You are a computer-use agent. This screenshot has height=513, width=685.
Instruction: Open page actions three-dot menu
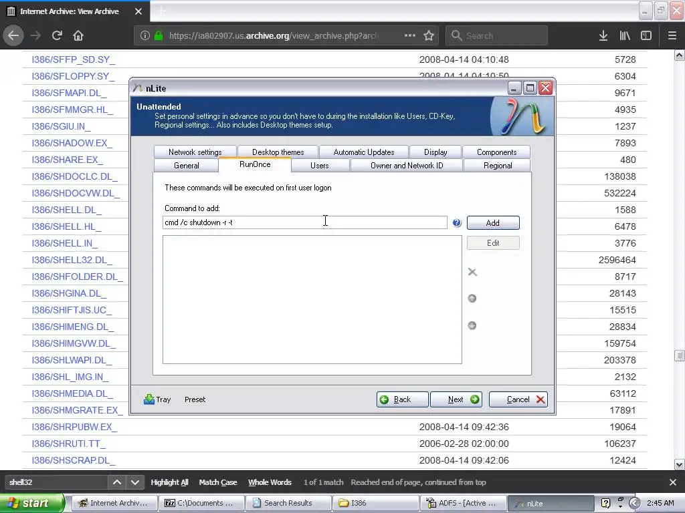point(410,35)
